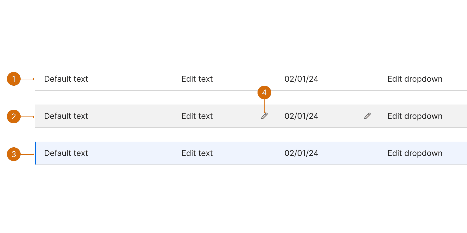Click pencil icon beside Edit text in hovered row
The height and width of the screenshot is (233, 467).
(264, 116)
